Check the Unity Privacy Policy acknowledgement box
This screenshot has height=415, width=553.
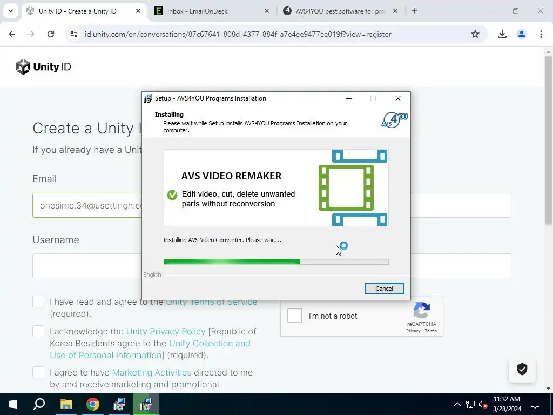pyautogui.click(x=38, y=331)
